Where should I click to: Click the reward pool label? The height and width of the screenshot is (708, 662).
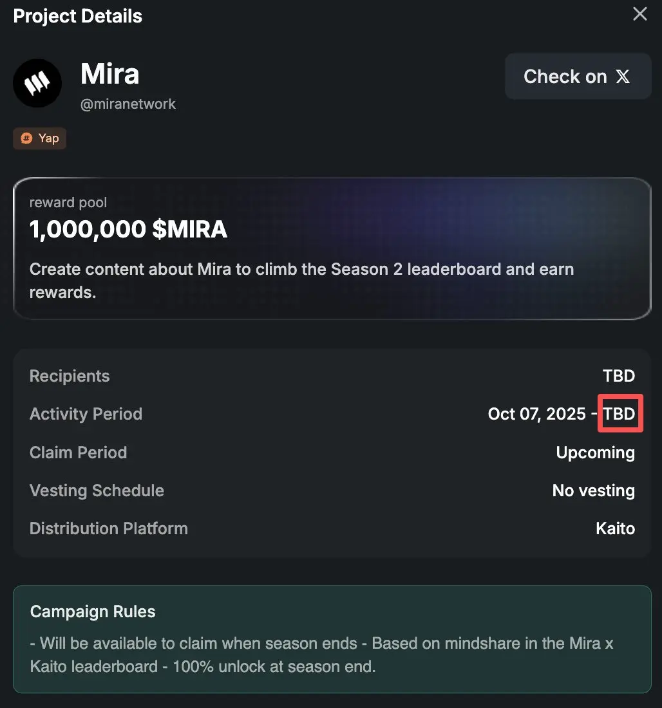coord(68,203)
